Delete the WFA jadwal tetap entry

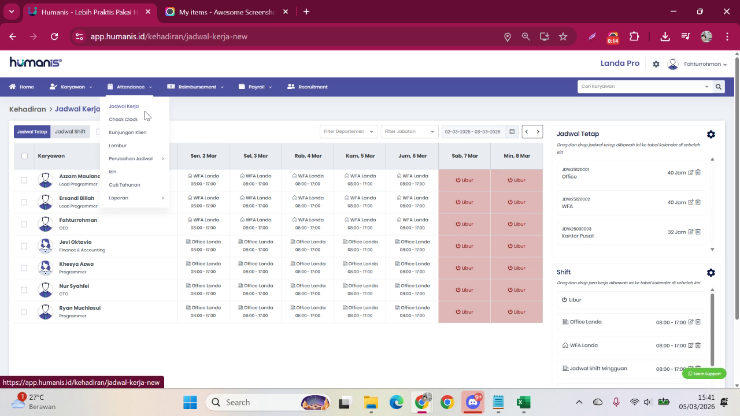pyautogui.click(x=698, y=202)
